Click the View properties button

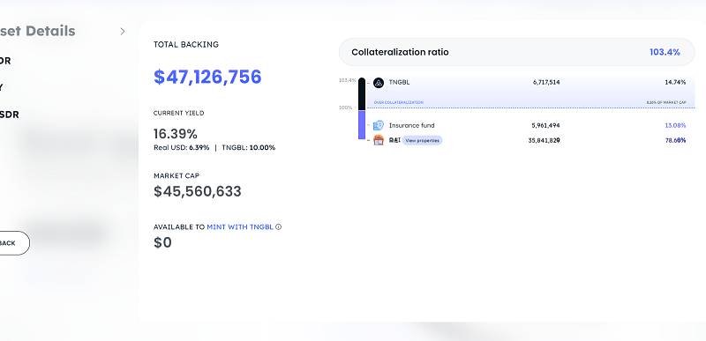pos(422,141)
